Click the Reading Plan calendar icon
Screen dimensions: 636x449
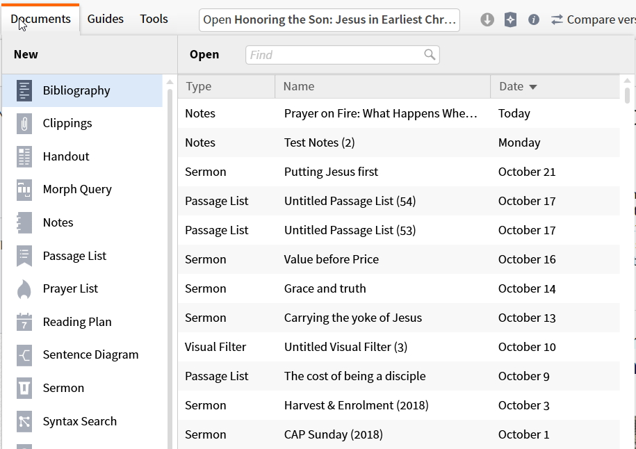tap(24, 322)
